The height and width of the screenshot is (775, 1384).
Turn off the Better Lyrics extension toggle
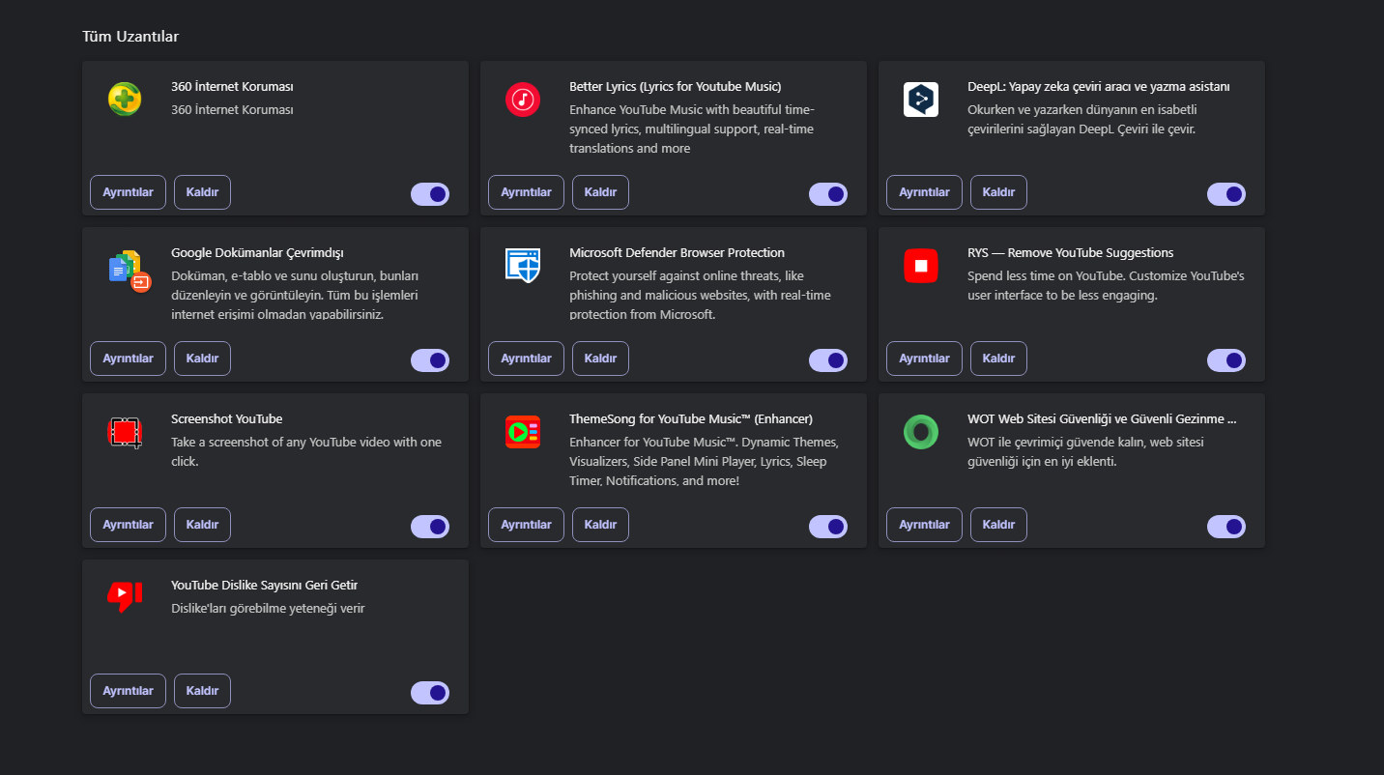[x=828, y=194]
